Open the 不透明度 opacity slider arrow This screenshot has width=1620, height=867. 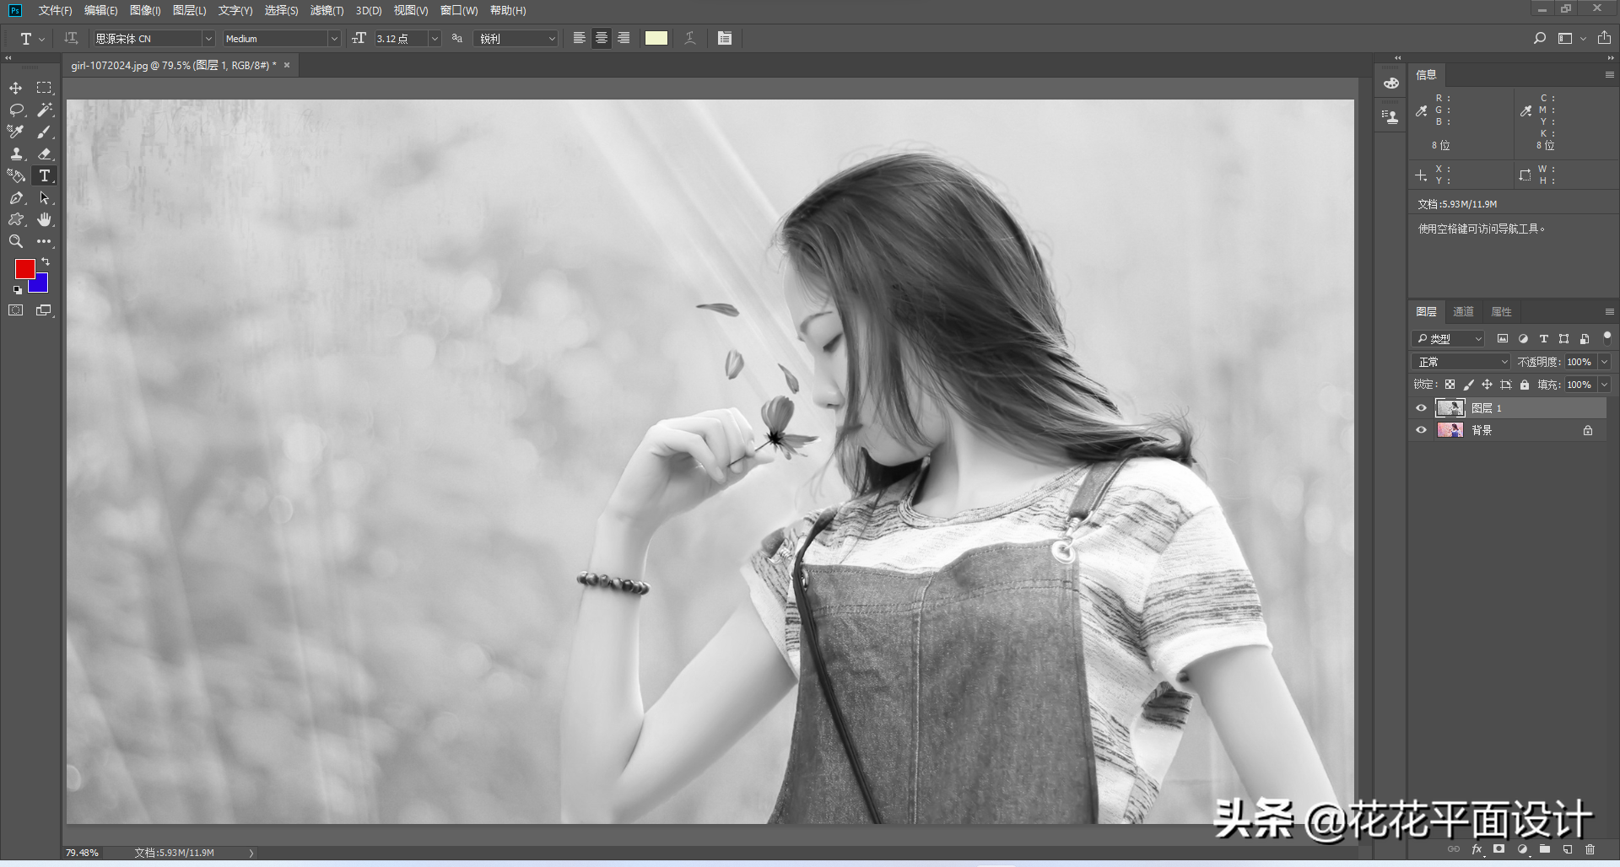click(1604, 362)
